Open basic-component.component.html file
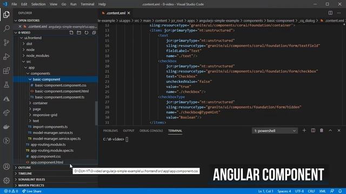346x194 pixels. click(x=62, y=91)
